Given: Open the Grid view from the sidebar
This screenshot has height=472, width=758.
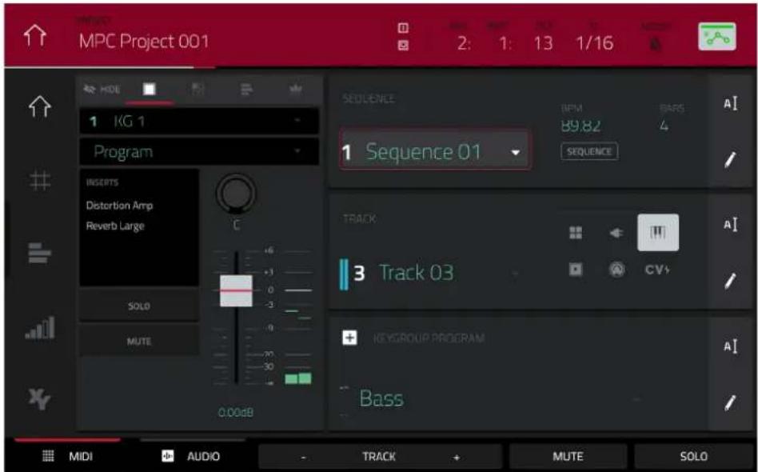Looking at the screenshot, I should pos(40,182).
